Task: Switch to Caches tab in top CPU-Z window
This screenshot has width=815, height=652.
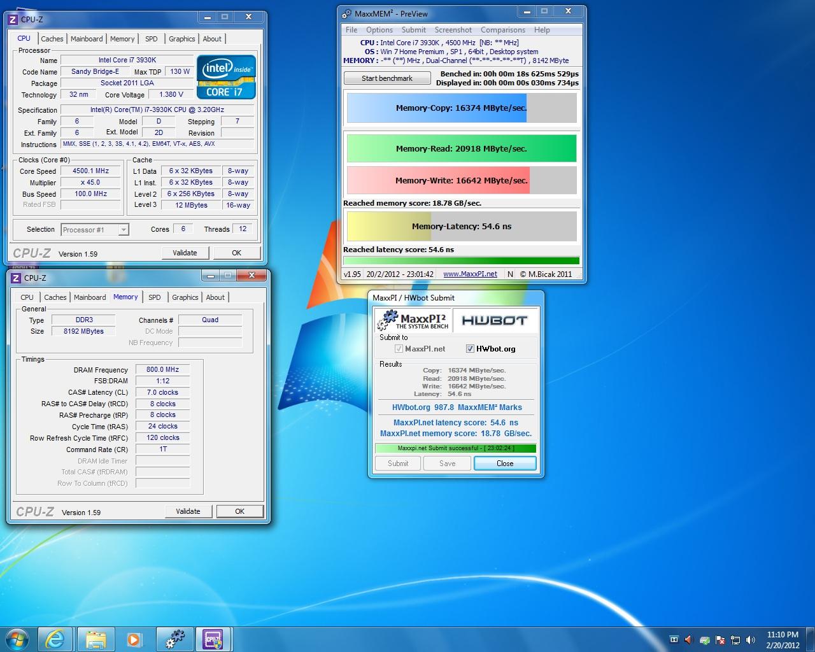Action: coord(52,39)
